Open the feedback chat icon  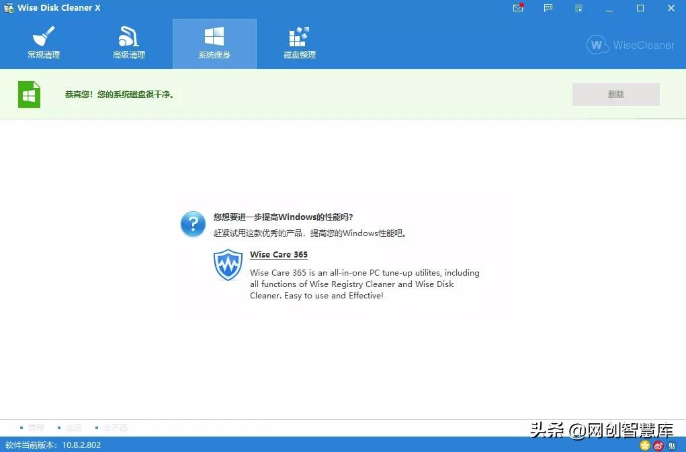(548, 9)
